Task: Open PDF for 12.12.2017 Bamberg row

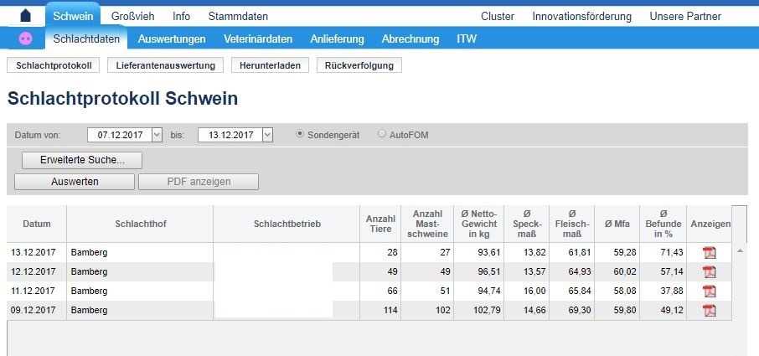Action: click(709, 271)
